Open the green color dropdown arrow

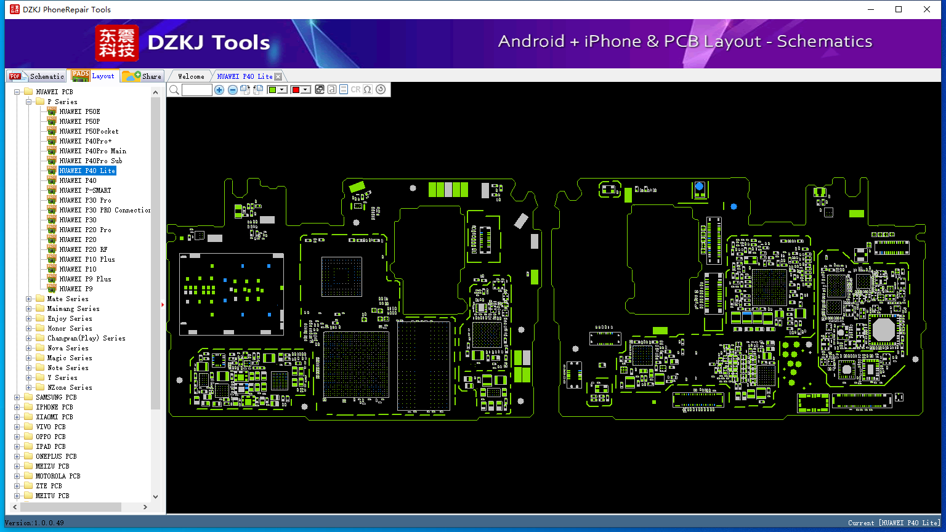coord(283,90)
